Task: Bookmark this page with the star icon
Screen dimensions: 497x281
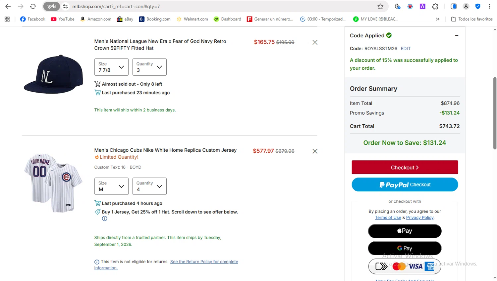Action: click(380, 6)
